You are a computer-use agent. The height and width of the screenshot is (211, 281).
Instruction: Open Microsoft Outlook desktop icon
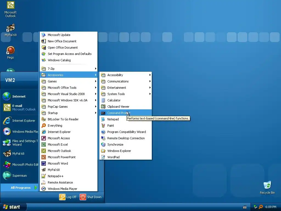click(x=10, y=9)
